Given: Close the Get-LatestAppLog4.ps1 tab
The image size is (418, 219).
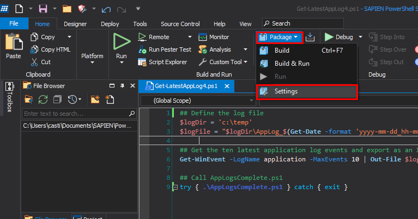Looking at the screenshot, I should tap(227, 86).
